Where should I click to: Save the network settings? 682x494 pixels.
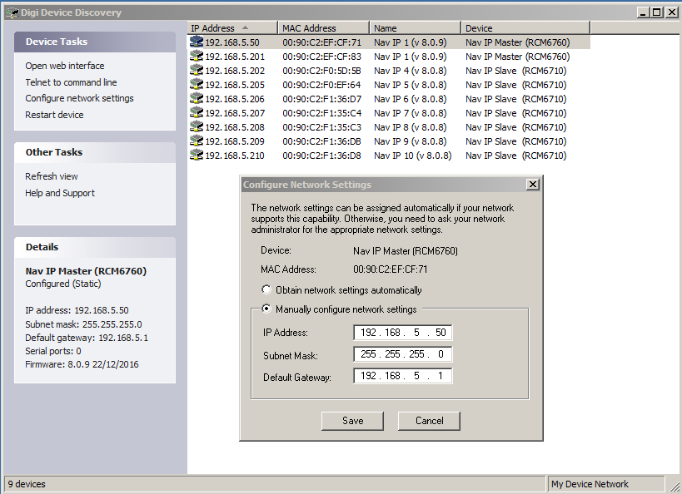[352, 421]
